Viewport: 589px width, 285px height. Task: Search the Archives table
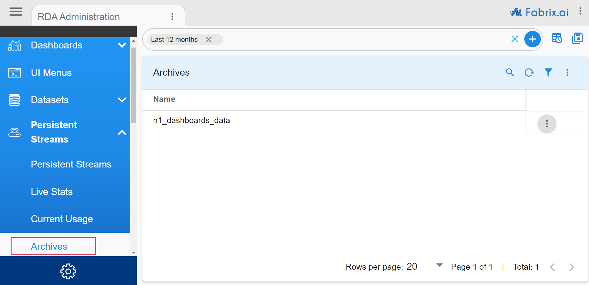pyautogui.click(x=510, y=72)
